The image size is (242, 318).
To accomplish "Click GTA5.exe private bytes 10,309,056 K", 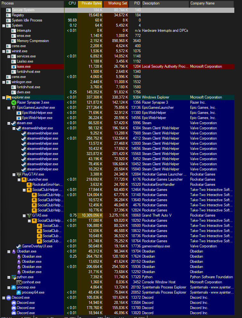I will pyautogui.click(x=92, y=215).
